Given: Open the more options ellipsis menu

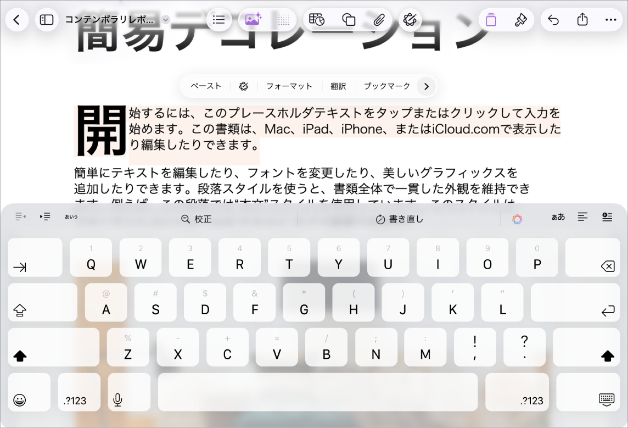Looking at the screenshot, I should point(611,20).
